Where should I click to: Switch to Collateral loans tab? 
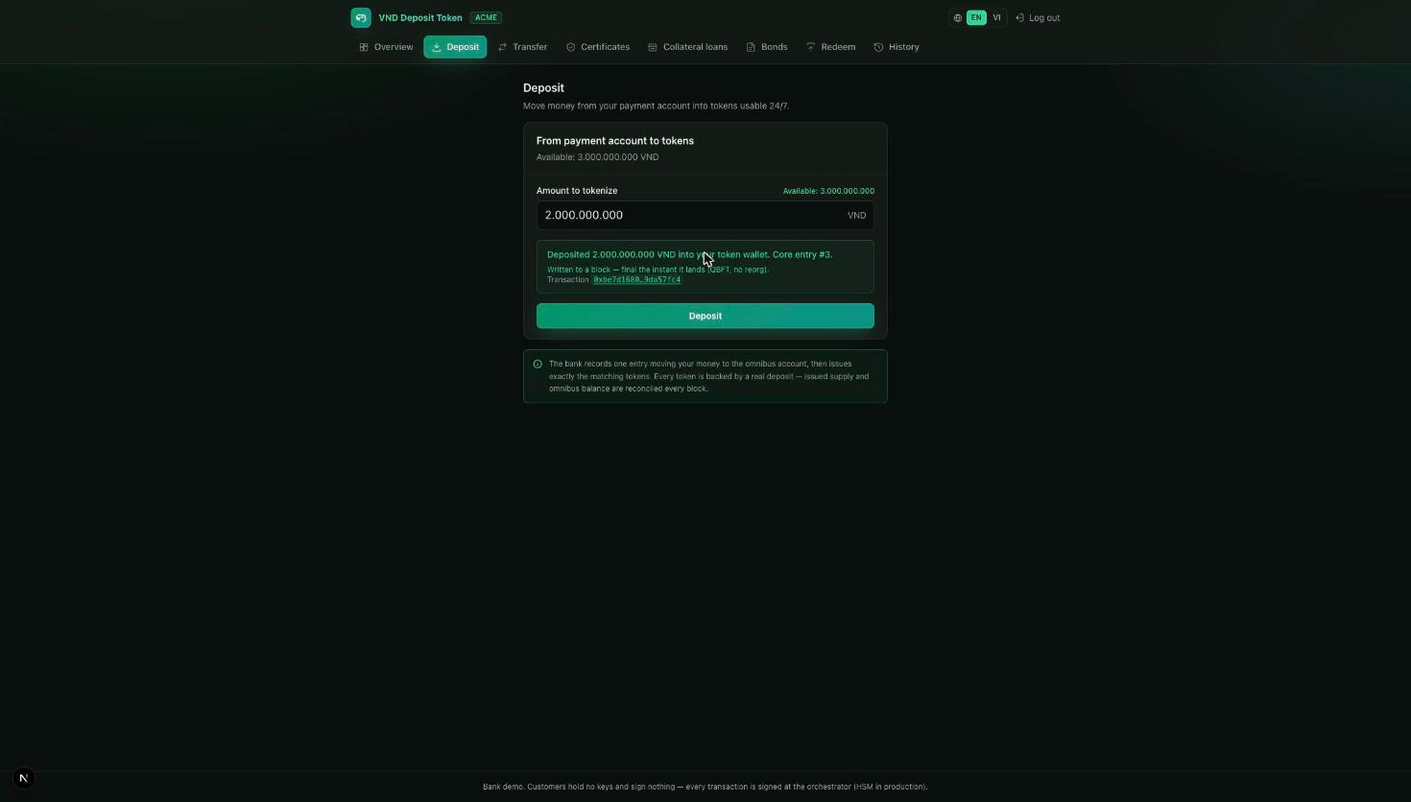point(687,47)
